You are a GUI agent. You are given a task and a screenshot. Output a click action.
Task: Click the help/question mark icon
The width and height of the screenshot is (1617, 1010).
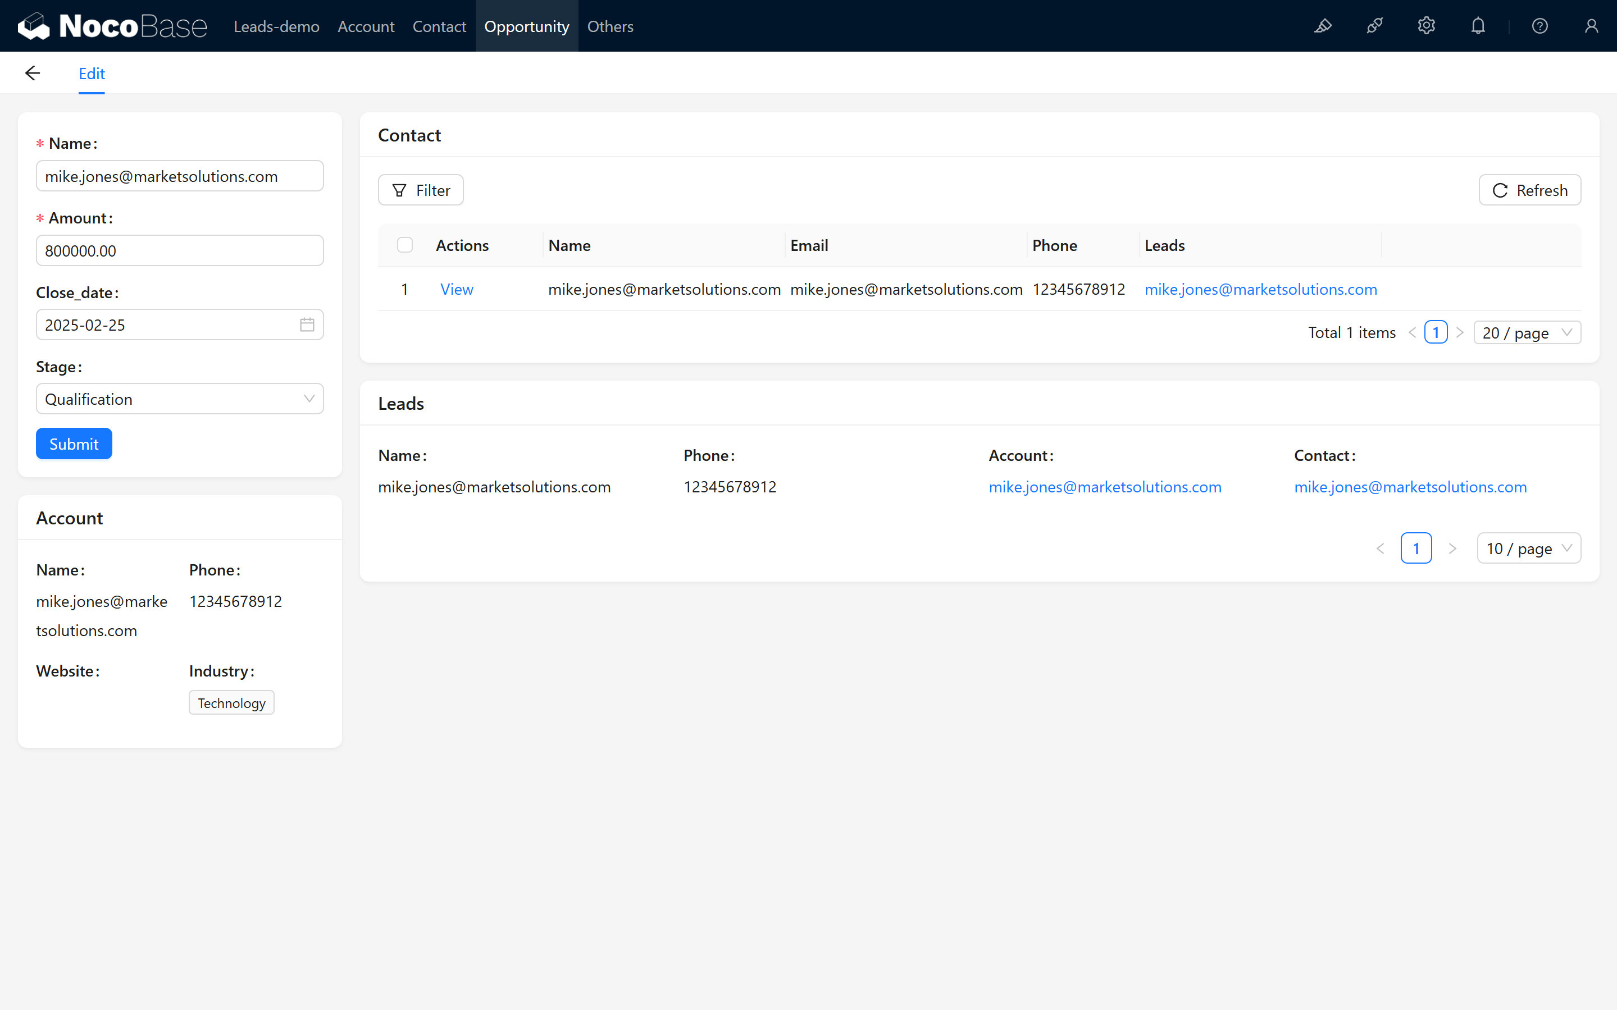coord(1540,26)
